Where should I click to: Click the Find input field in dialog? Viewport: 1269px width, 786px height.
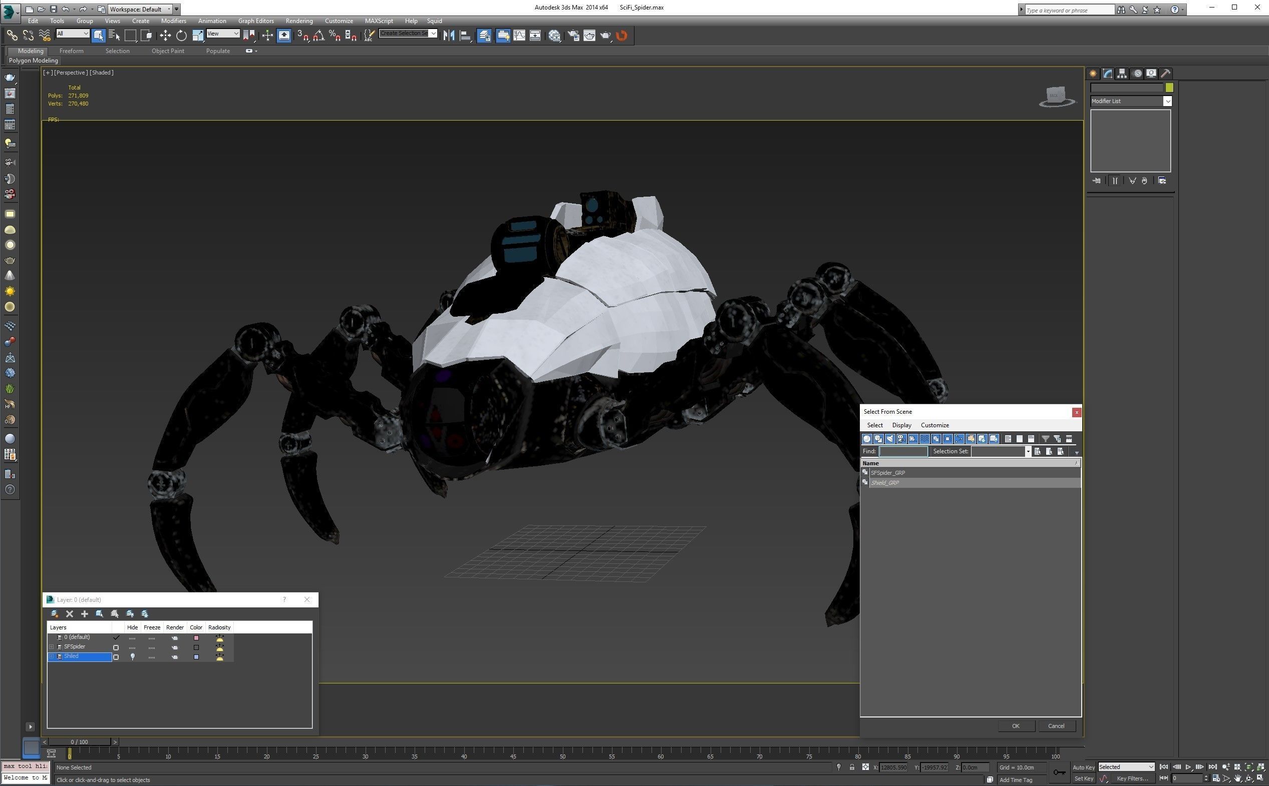pyautogui.click(x=903, y=452)
